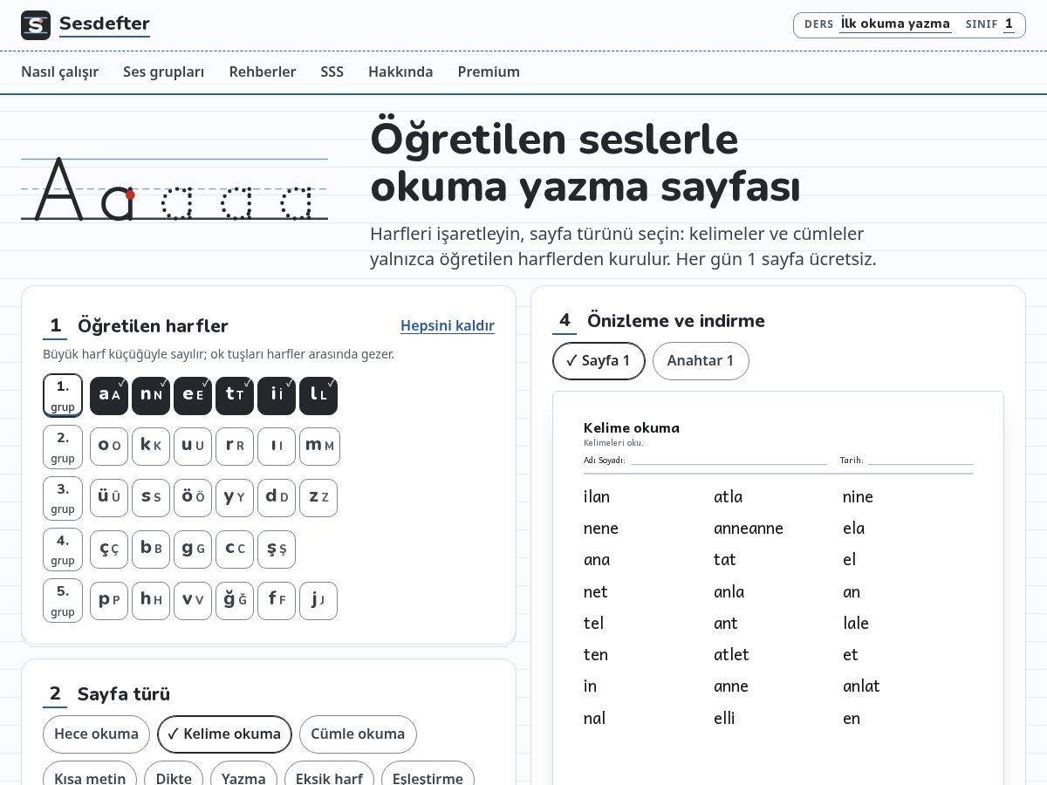Open the Sesdefter home link text
Screen dimensions: 1047x785
tap(105, 24)
